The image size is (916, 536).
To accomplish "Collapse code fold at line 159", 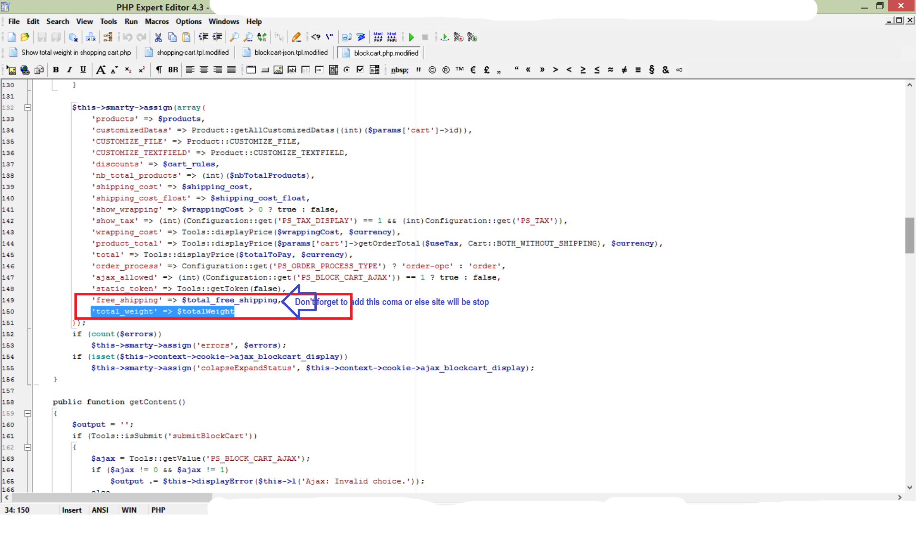I will click(28, 414).
